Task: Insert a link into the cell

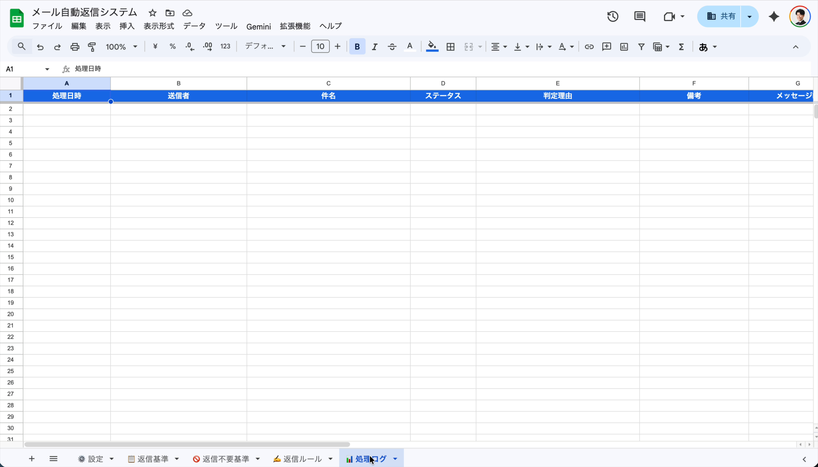Action: pyautogui.click(x=589, y=46)
